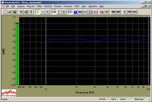Enable the AVG averaging button
152x102 pixels.
point(135,12)
